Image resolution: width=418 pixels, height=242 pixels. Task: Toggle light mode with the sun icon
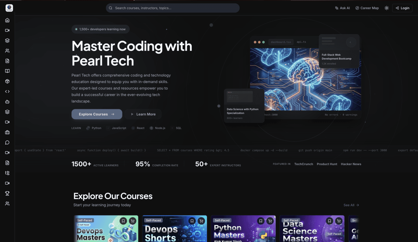coord(386,8)
